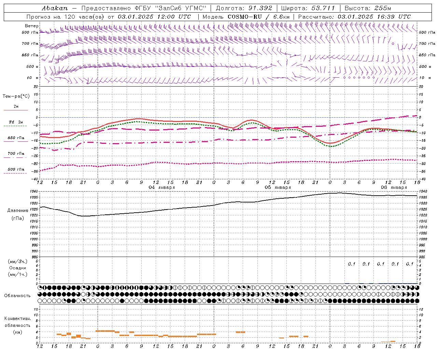Select the 'Прогноз на 120 часа(ов)' forecast text
The height and width of the screenshot is (349, 437).
point(66,17)
